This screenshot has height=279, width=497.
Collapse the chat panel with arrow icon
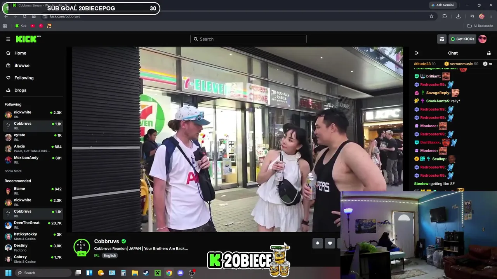[417, 53]
